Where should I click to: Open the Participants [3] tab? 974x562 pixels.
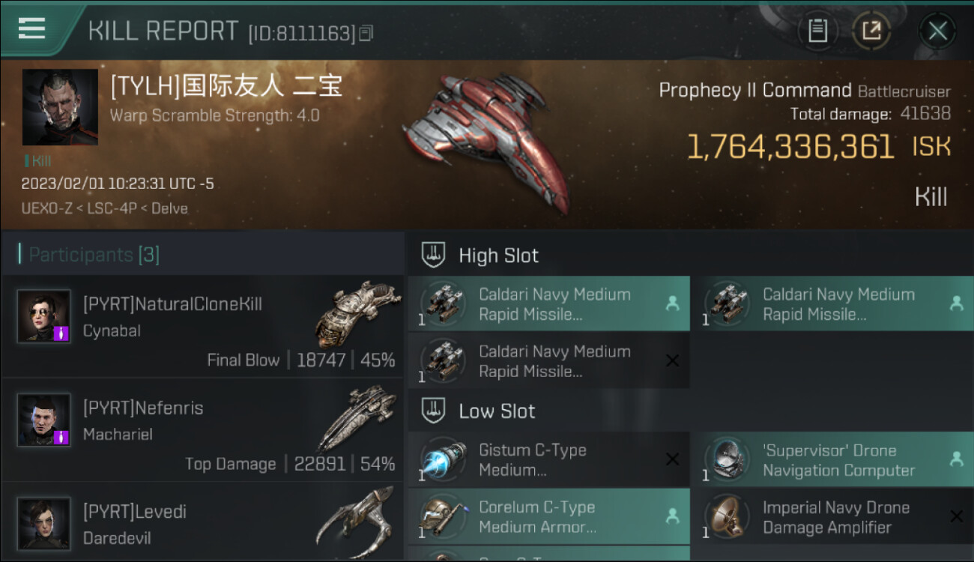(89, 255)
